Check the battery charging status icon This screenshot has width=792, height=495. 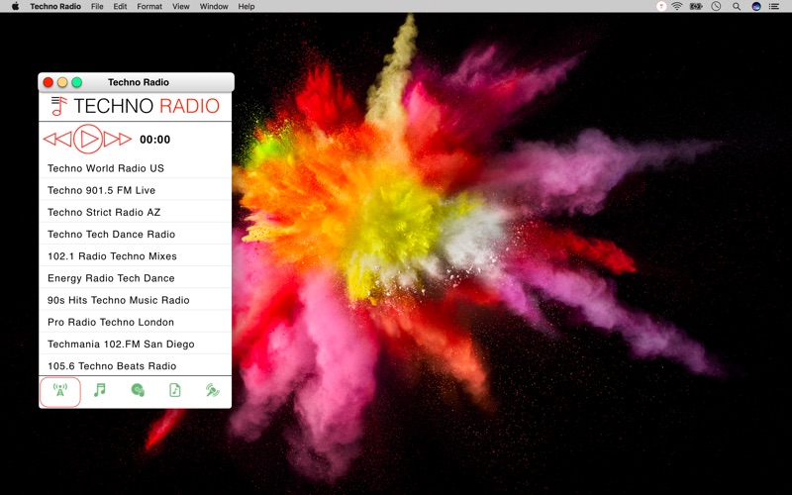(696, 6)
